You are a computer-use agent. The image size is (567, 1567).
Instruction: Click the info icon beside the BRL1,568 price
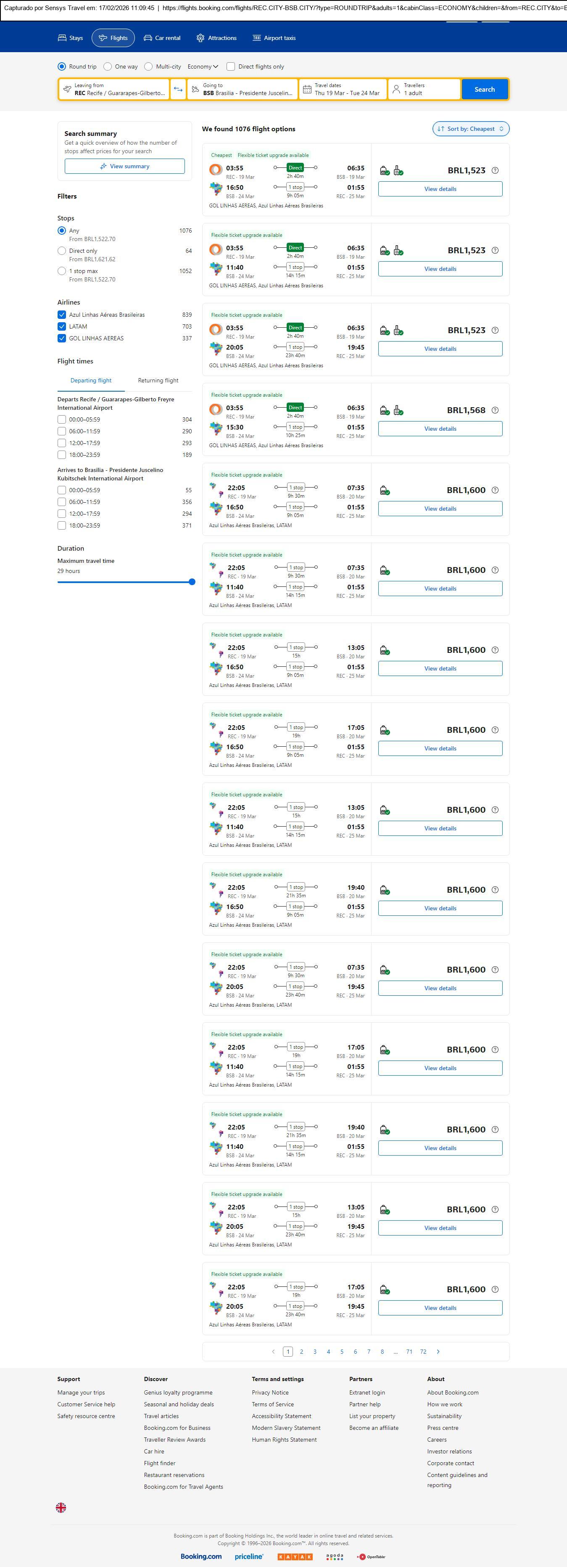pyautogui.click(x=495, y=410)
